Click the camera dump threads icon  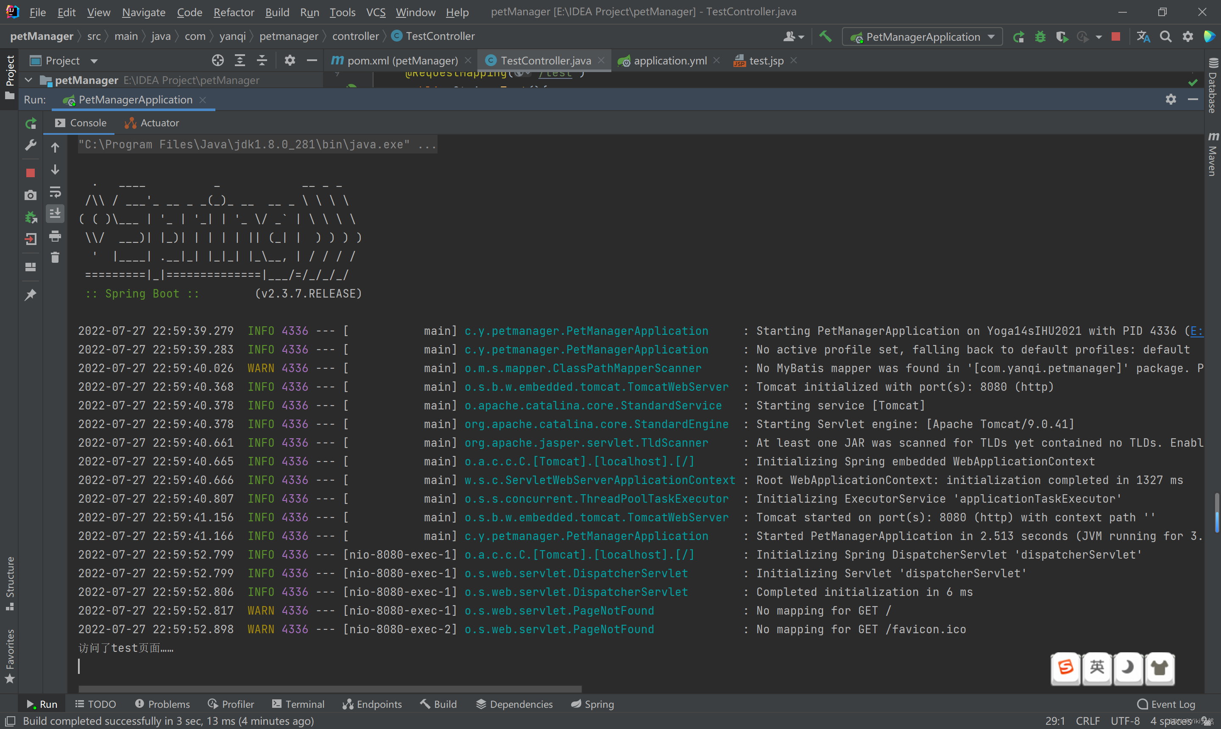point(31,195)
